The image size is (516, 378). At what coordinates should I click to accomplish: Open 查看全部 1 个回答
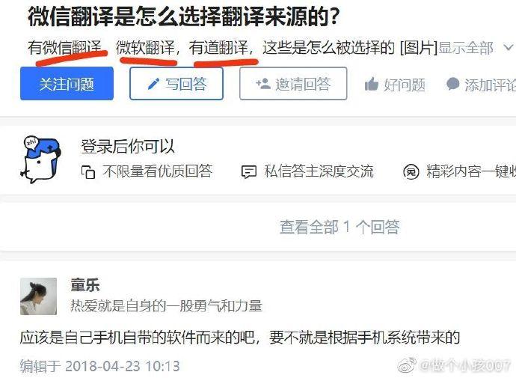(340, 227)
